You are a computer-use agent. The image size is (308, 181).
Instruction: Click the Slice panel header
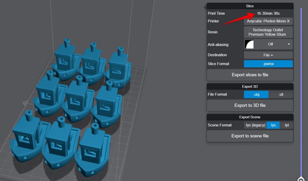point(250,6)
